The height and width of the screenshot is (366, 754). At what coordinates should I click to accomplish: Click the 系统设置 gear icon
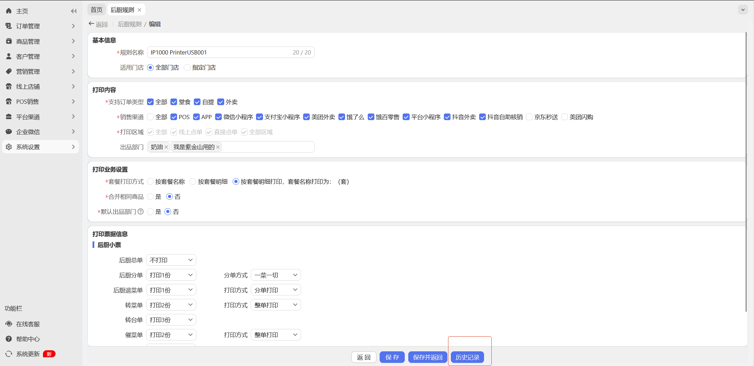[x=9, y=147]
